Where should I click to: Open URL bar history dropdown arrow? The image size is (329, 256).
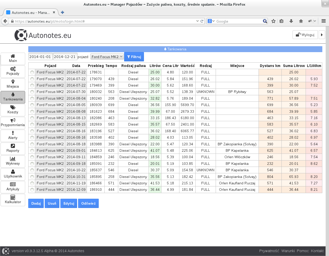[197, 21]
